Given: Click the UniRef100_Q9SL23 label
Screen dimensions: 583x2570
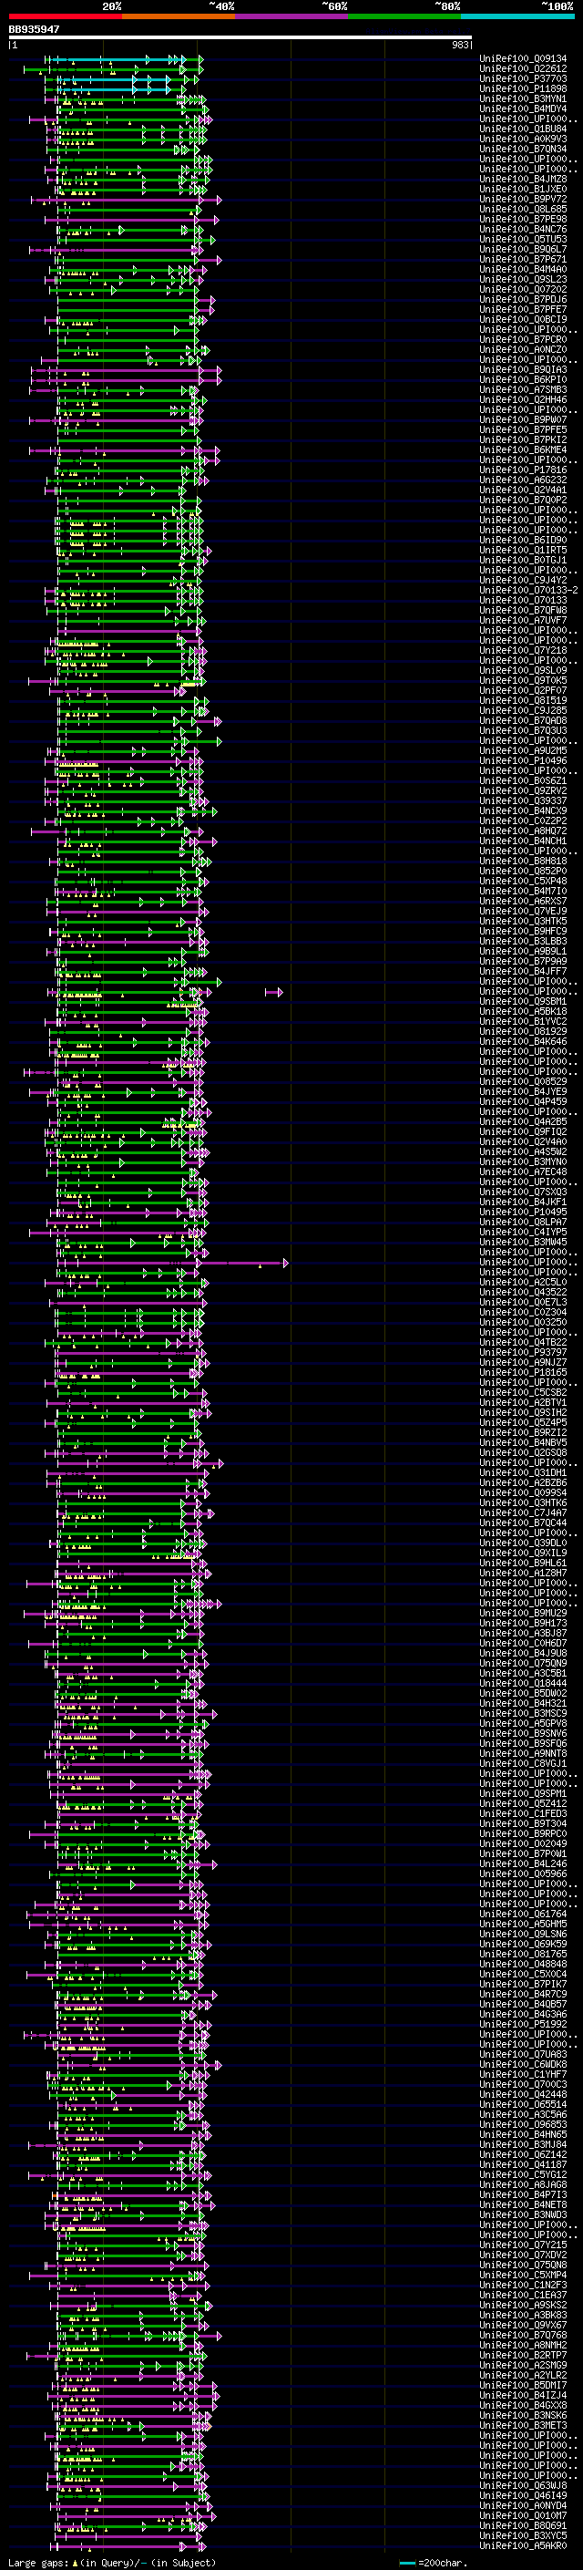Looking at the screenshot, I should click(523, 279).
